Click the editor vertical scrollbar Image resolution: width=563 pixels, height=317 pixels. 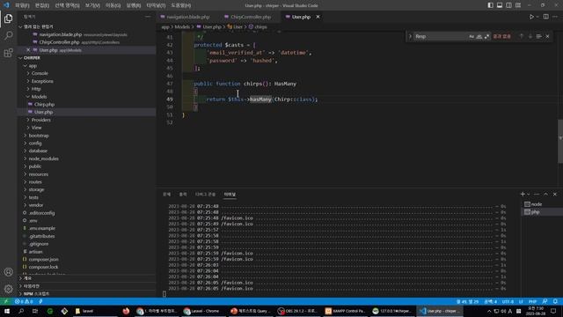(x=560, y=140)
